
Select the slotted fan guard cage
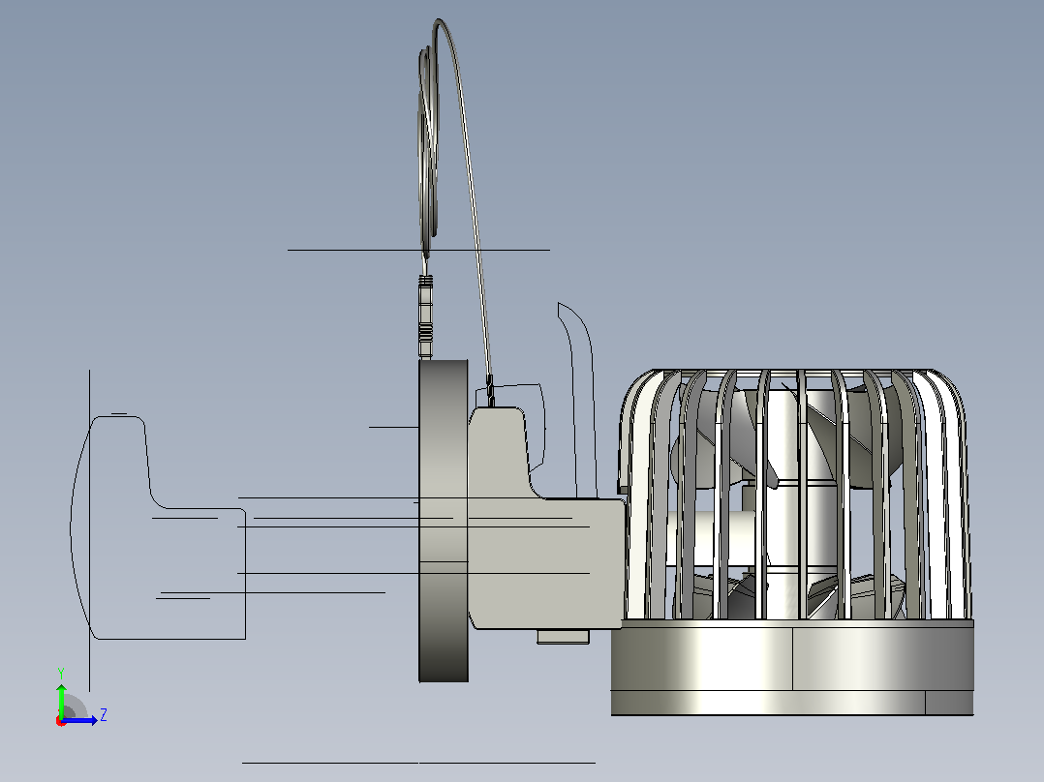point(795,495)
